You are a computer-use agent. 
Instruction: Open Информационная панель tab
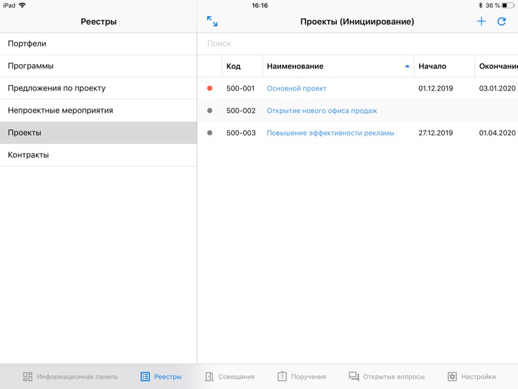(x=70, y=377)
